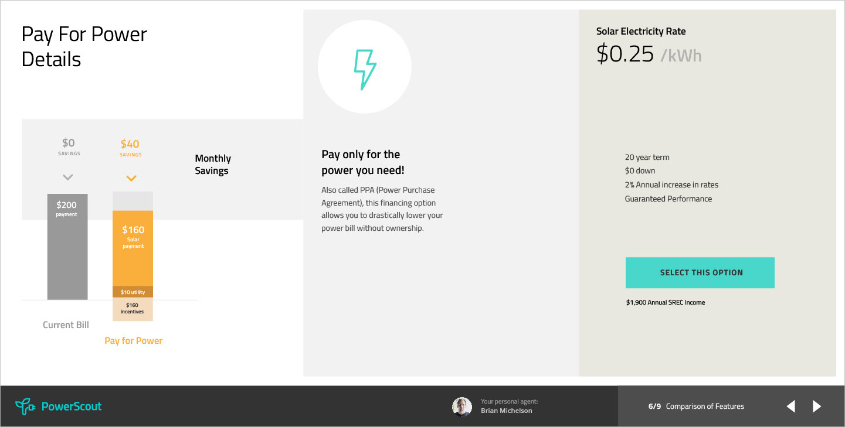Click the gray $200 current payment bar
This screenshot has width=845, height=427.
pos(67,247)
